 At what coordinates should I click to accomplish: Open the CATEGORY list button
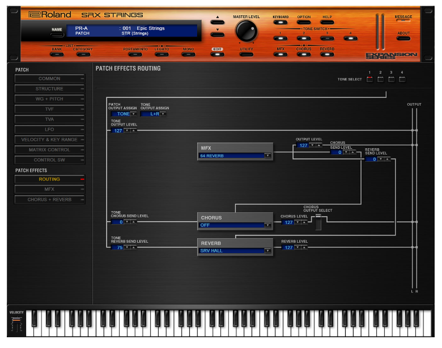tap(83, 54)
